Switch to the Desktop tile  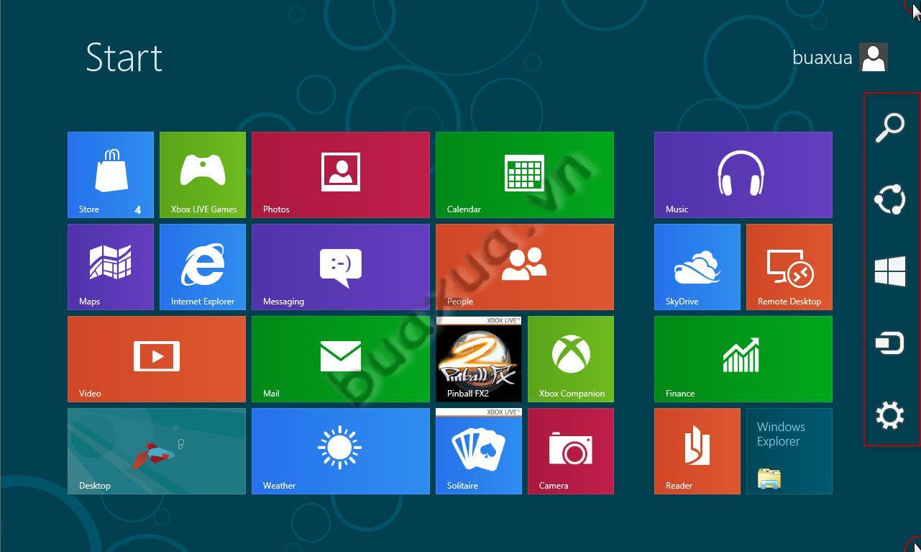coord(157,451)
